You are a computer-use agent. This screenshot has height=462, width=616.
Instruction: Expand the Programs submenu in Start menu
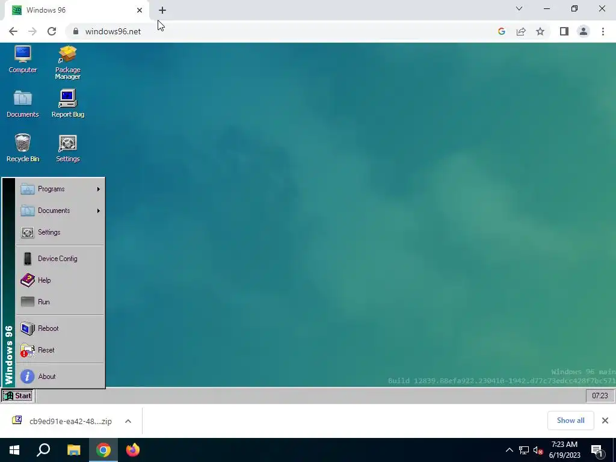pyautogui.click(x=60, y=189)
